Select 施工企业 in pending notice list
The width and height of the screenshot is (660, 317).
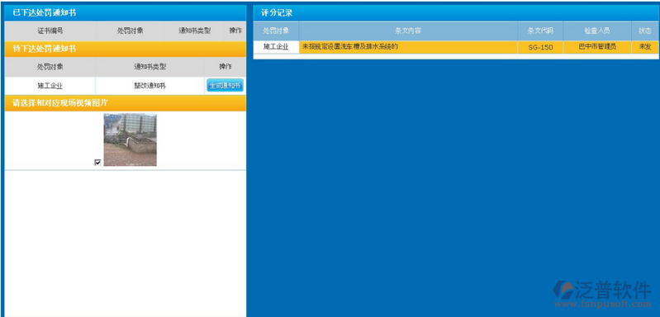pos(50,86)
